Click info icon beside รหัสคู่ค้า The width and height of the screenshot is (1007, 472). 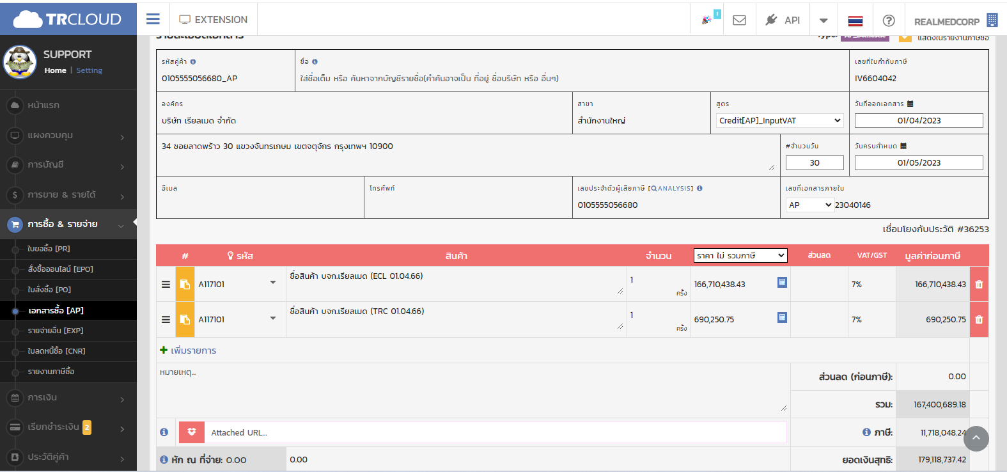click(x=193, y=62)
